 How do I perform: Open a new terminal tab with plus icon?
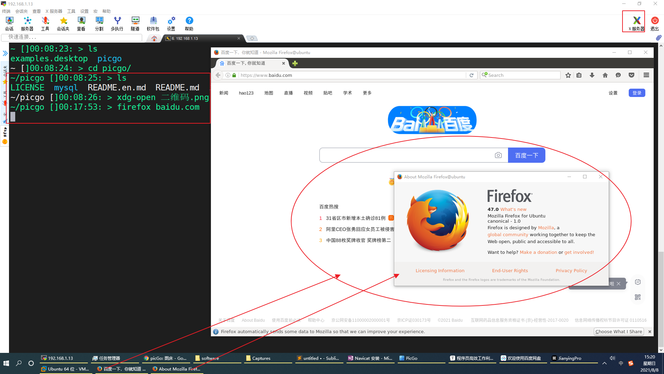click(252, 38)
